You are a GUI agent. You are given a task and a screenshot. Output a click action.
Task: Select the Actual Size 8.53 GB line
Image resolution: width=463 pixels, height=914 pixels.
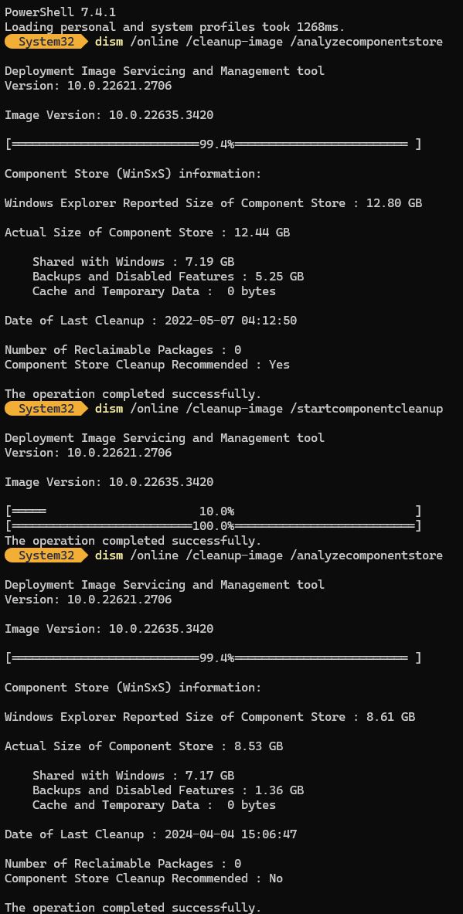(144, 746)
